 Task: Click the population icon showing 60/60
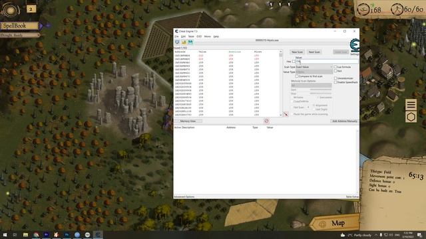pos(397,10)
